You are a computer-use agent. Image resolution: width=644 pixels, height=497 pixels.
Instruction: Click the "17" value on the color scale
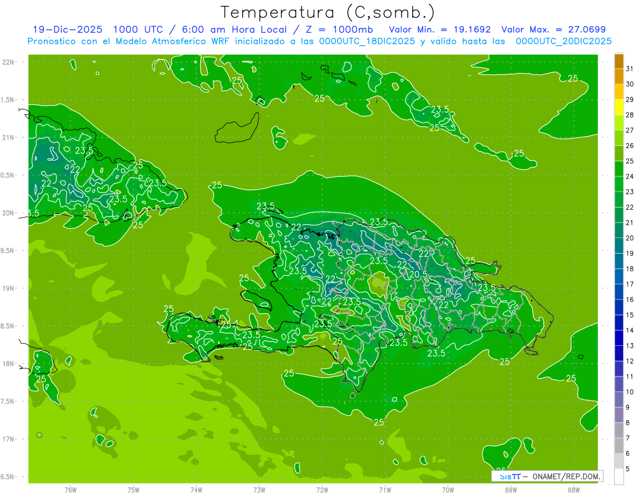(630, 284)
